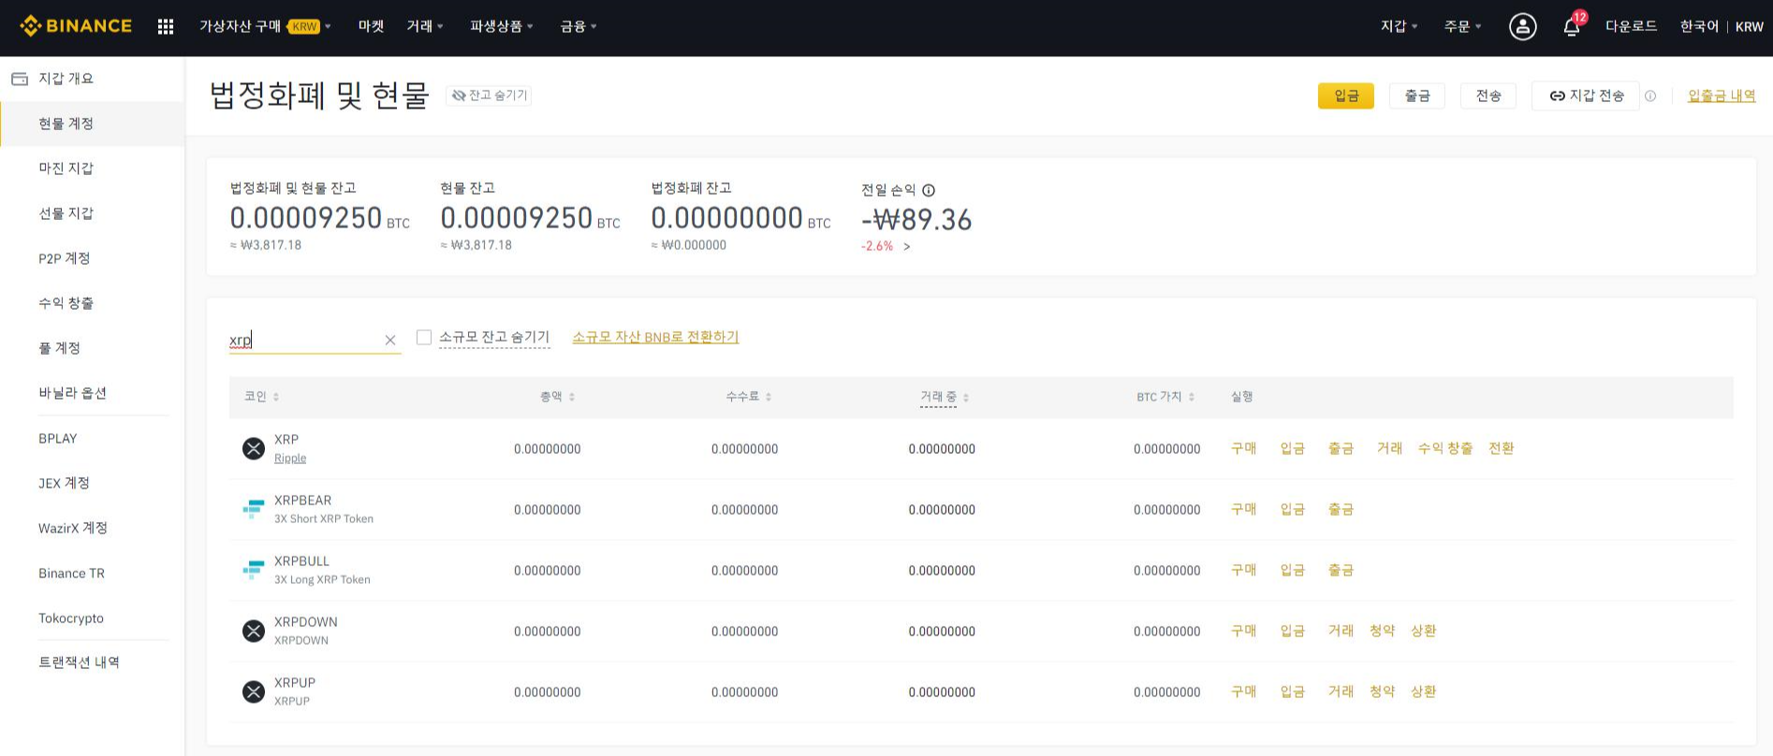Sort by 총액 column arrows
Screen dimensions: 1773x756
pos(572,397)
